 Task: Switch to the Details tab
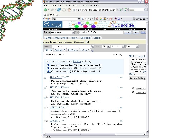[97, 38]
